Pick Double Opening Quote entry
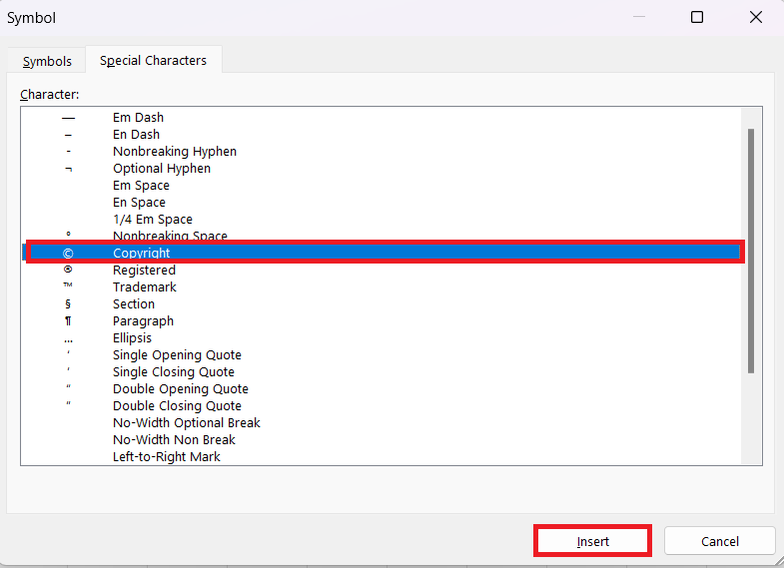Viewport: 784px width, 568px height. (x=382, y=389)
